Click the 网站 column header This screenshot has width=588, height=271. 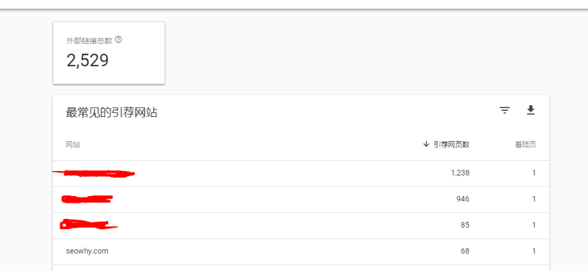click(73, 145)
